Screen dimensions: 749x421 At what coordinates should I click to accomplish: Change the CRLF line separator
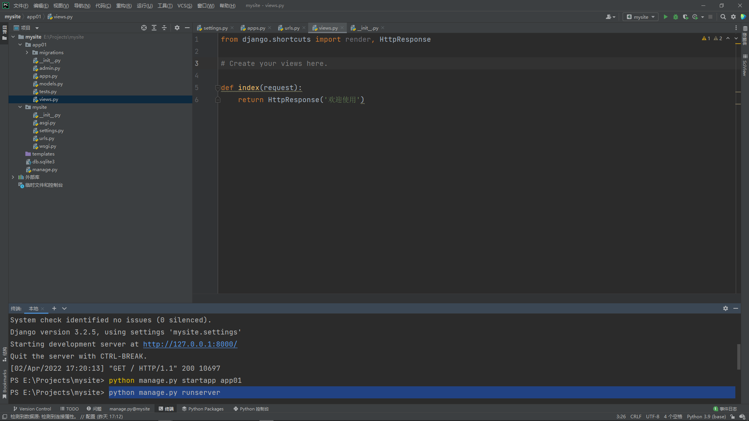[x=636, y=417]
